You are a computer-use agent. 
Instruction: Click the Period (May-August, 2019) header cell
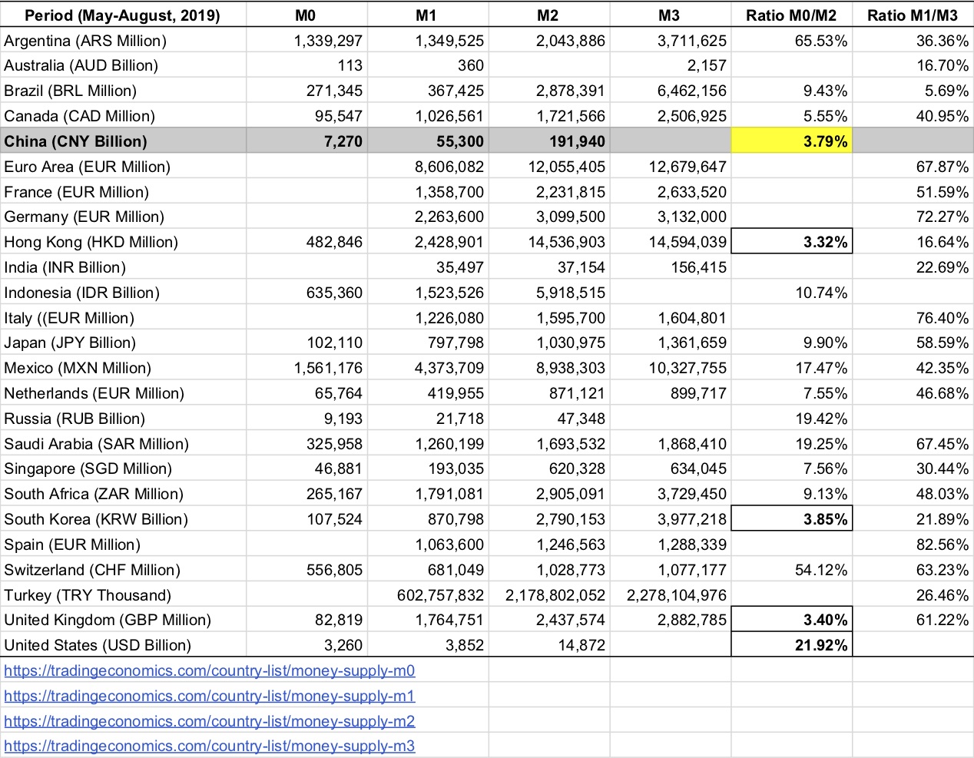pos(122,15)
